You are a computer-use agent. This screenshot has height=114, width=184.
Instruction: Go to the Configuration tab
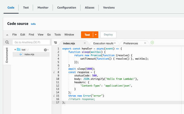67,8
